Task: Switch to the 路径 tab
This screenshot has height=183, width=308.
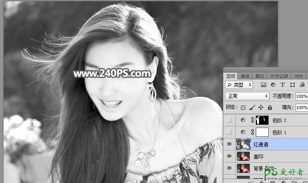Action: pos(260,76)
